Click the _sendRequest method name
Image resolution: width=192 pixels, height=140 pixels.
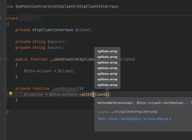(x=65, y=89)
